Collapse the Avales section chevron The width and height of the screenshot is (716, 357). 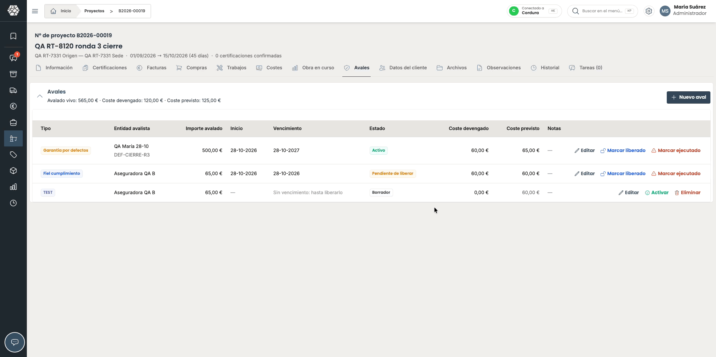pos(40,96)
